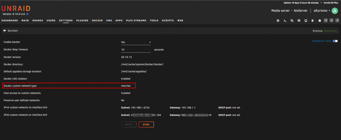Click the Gateway 192.168.1.1 text
This screenshot has width=341, height=140.
(183, 107)
